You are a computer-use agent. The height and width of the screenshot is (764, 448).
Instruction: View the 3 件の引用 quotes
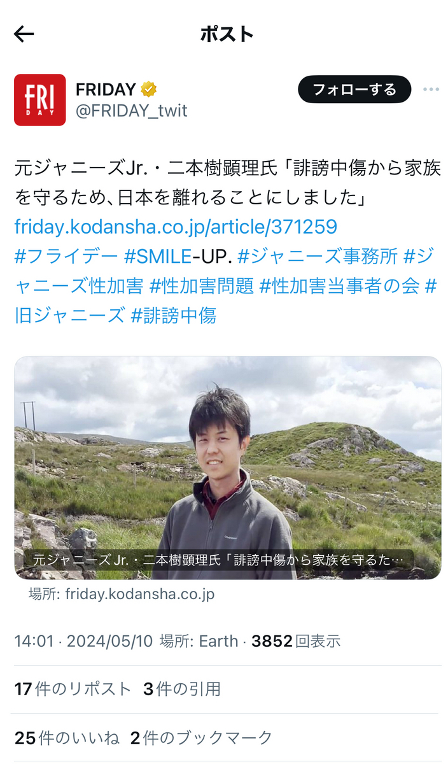coord(182,689)
